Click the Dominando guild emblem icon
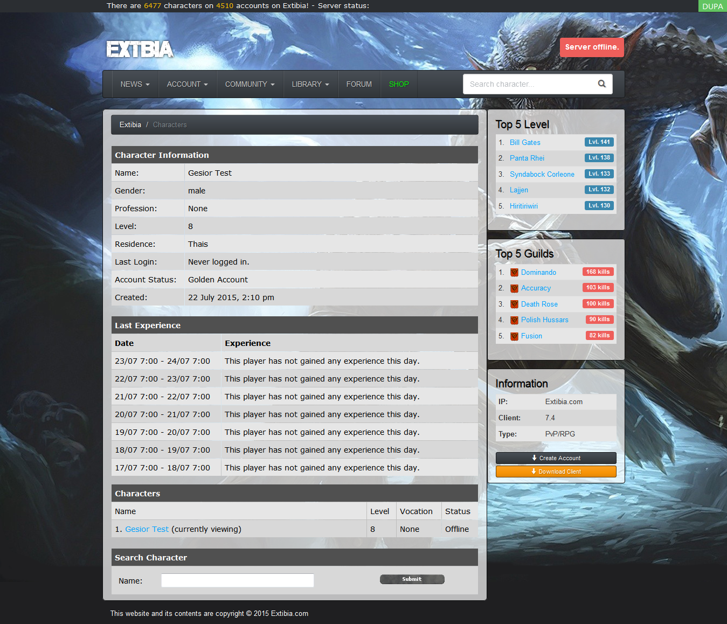727x624 pixels. pyautogui.click(x=514, y=273)
